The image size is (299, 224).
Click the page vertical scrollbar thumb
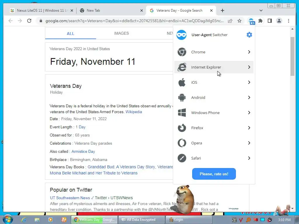pos(292,56)
